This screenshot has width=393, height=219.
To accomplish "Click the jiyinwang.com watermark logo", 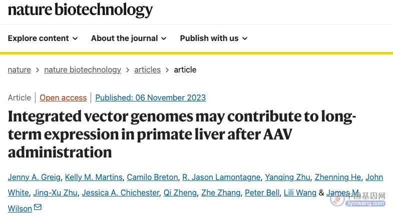I will coord(358,199).
